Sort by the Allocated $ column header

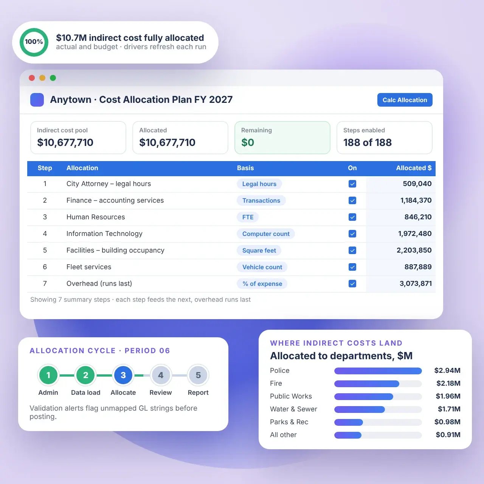coord(414,168)
